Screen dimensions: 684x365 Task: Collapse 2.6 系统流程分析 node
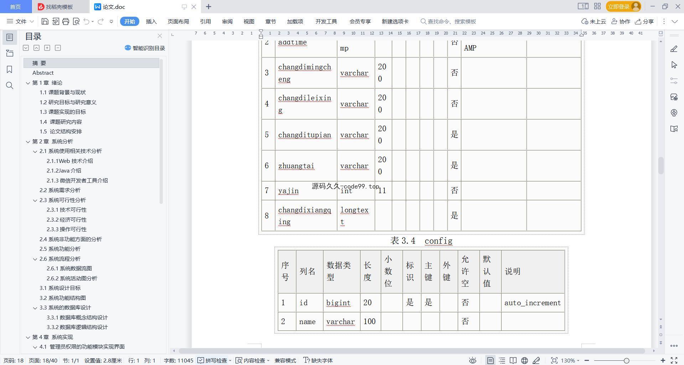(35, 259)
